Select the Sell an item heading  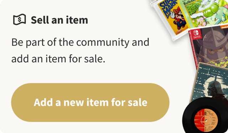[59, 20]
